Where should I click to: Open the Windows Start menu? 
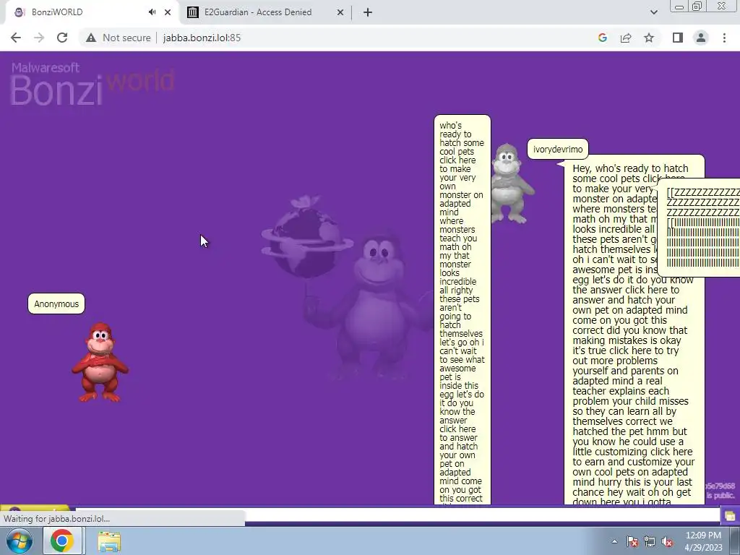point(20,541)
